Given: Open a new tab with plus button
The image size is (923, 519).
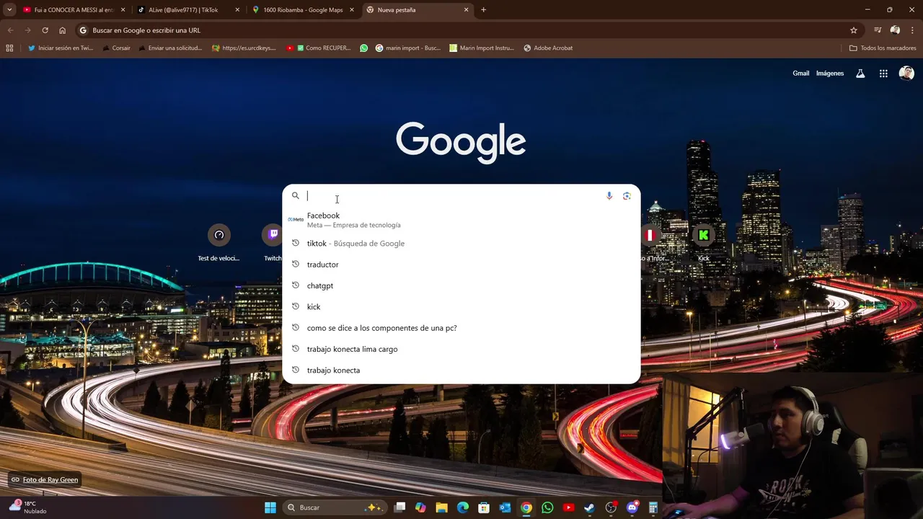Looking at the screenshot, I should point(484,10).
